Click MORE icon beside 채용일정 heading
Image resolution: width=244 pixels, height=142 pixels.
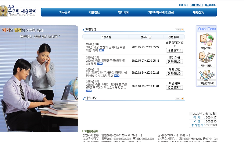[179, 30]
